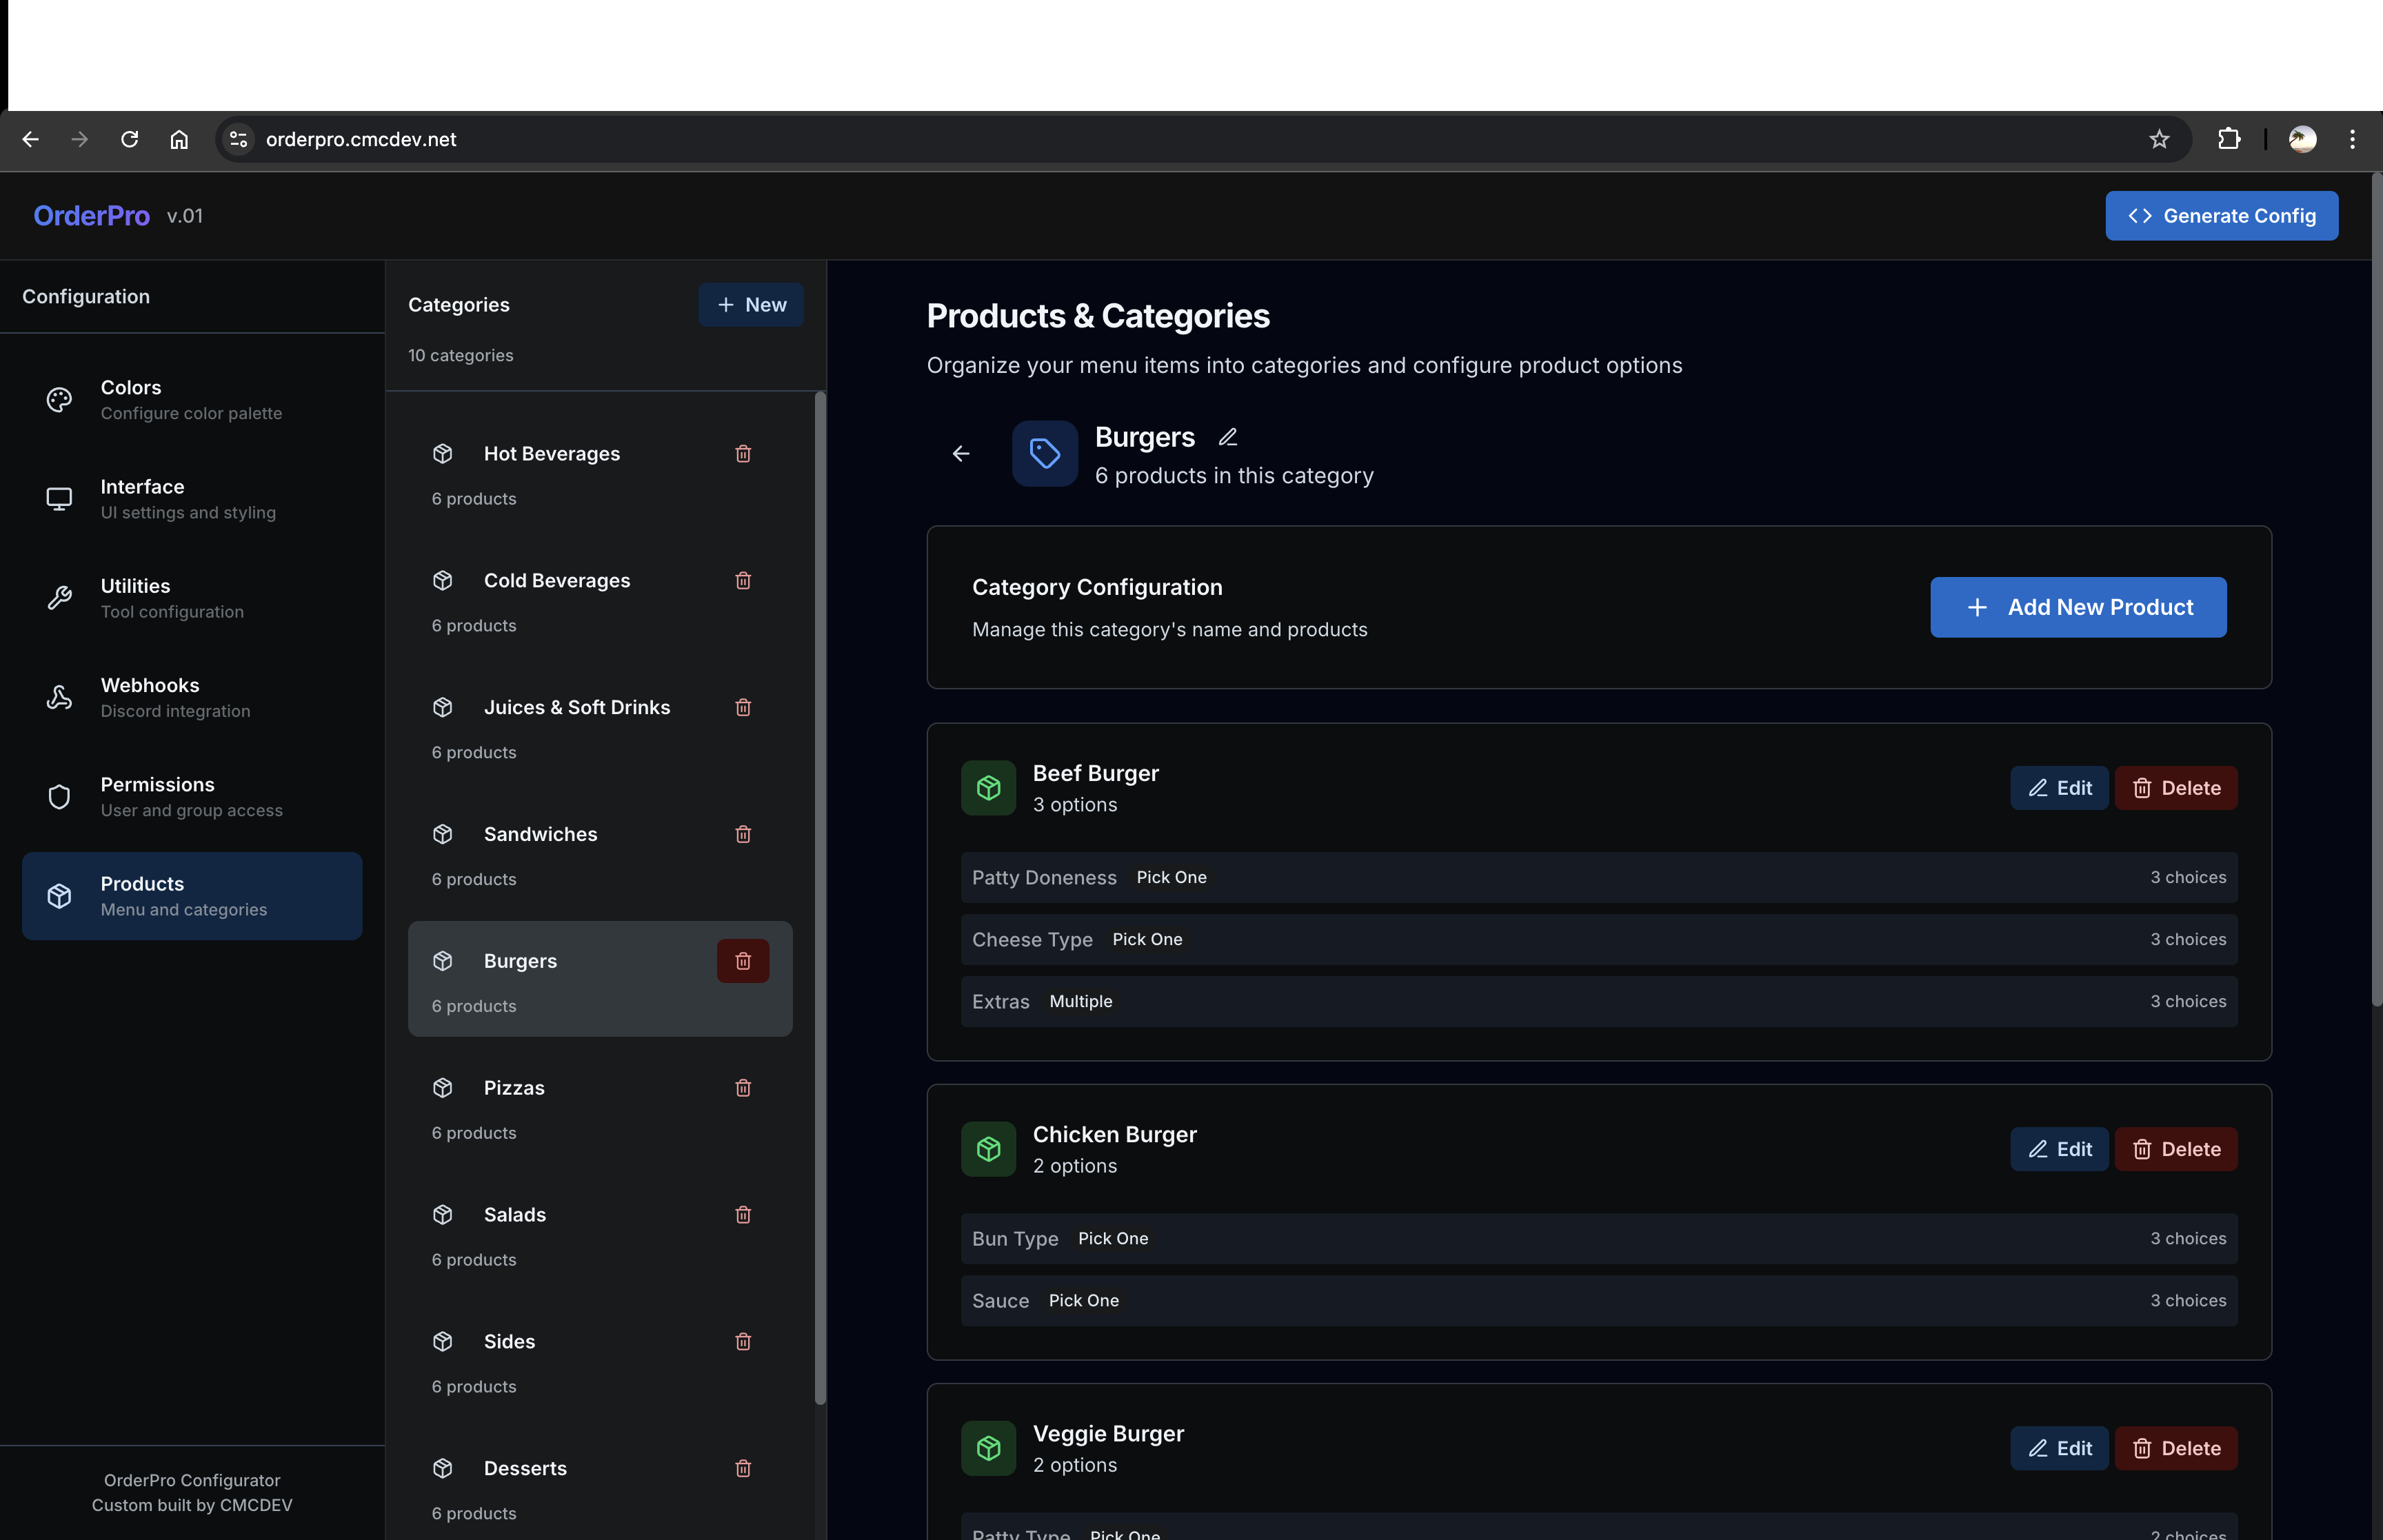Image resolution: width=2383 pixels, height=1540 pixels.
Task: Click the edit pencil beside Burgers title
Action: 1228,436
